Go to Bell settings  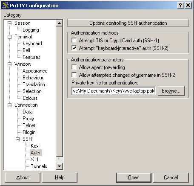point(26,50)
